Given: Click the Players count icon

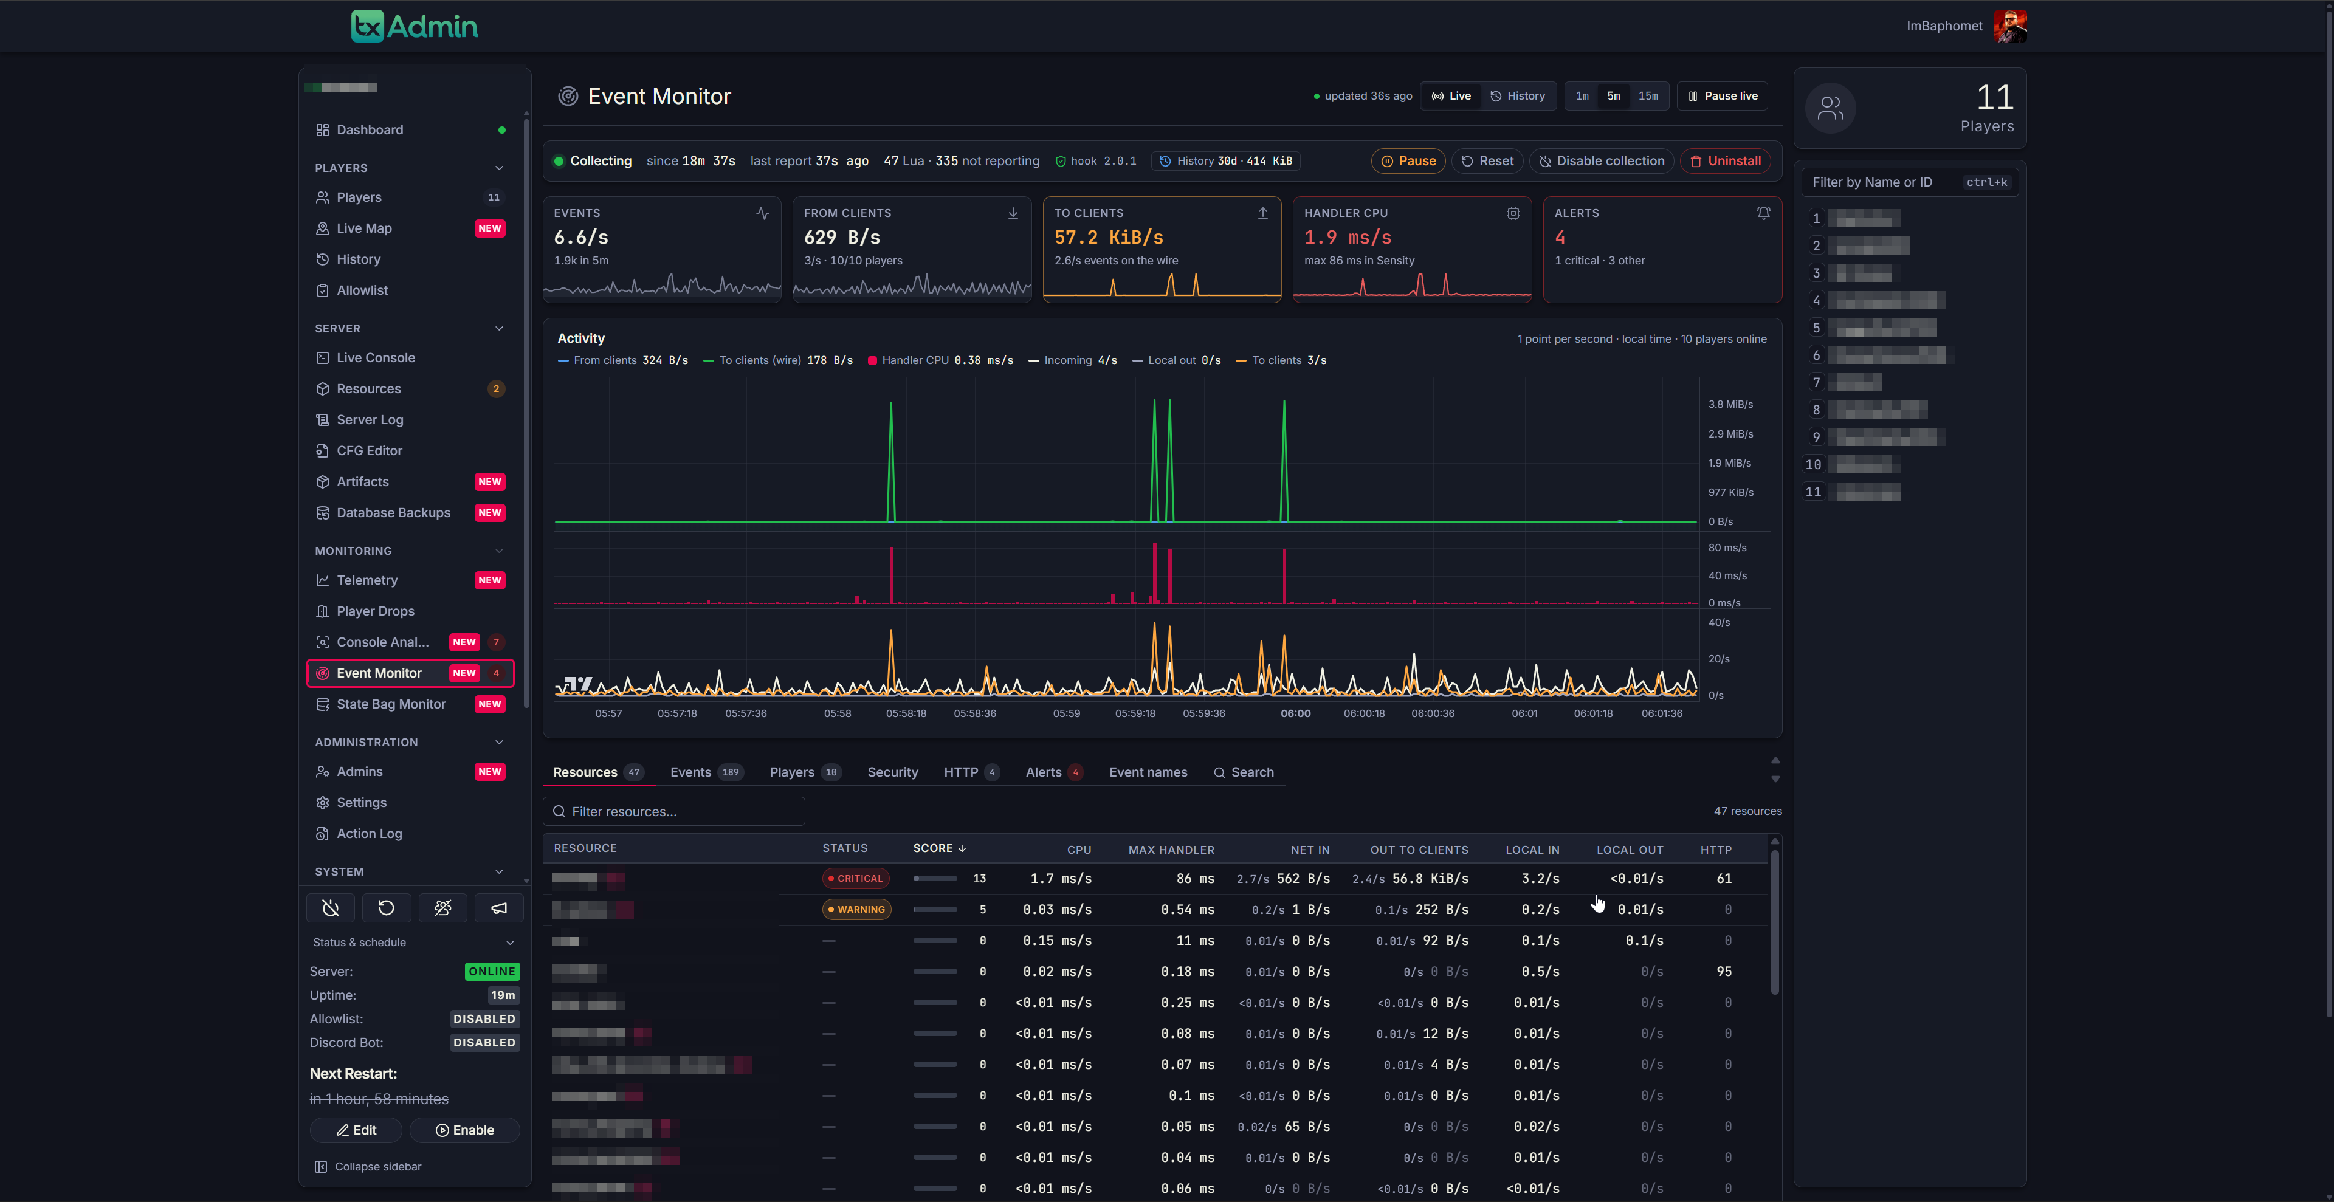Looking at the screenshot, I should click(1830, 109).
